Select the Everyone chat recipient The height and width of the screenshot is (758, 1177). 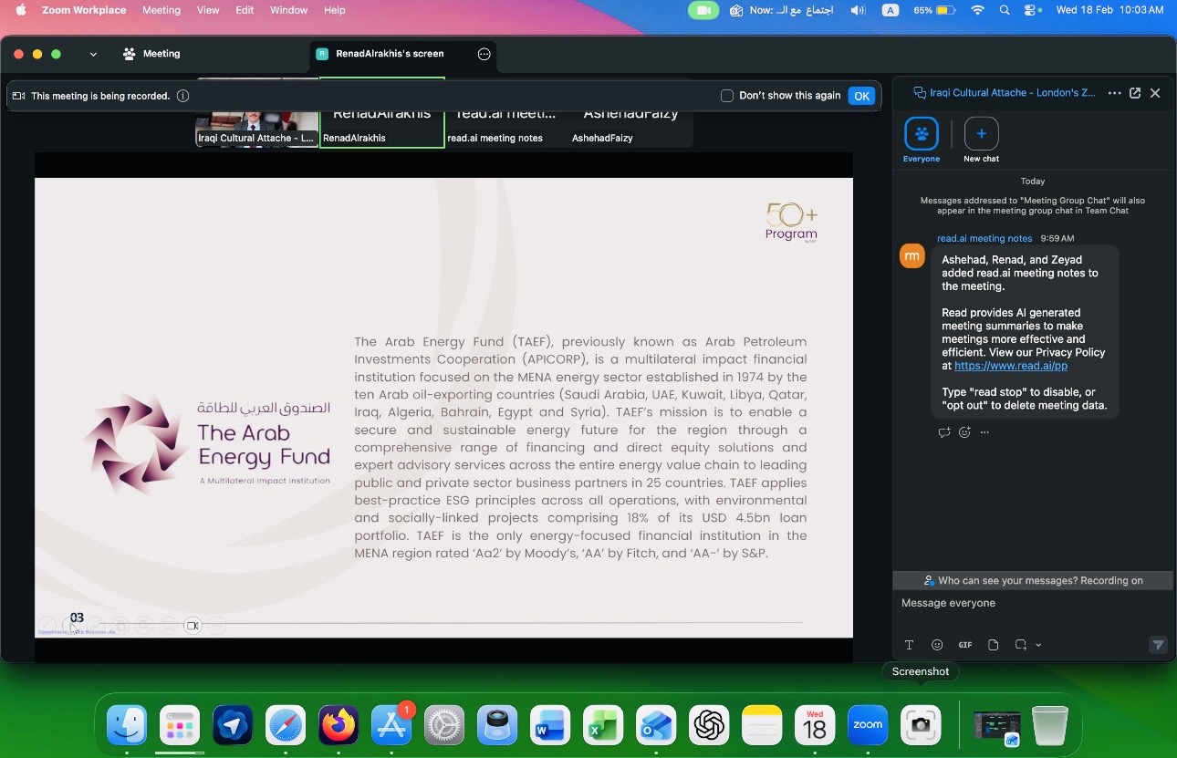click(x=922, y=135)
